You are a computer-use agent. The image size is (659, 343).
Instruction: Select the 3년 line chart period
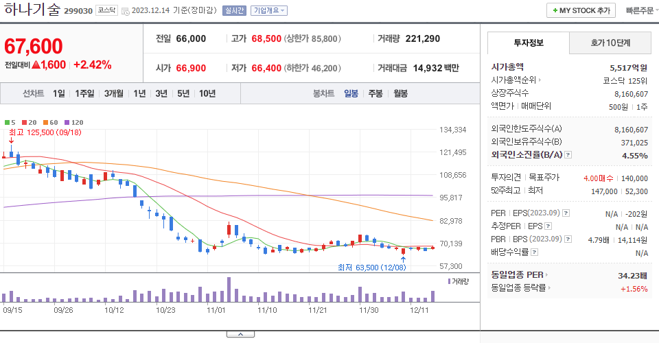[x=161, y=93]
